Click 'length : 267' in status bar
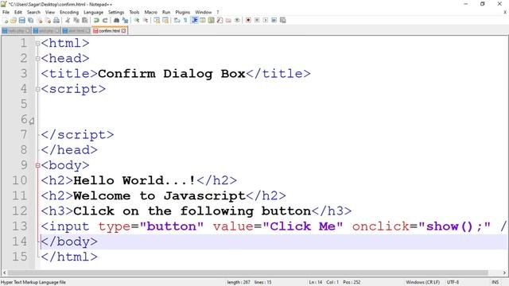The height and width of the screenshot is (286, 509). 239,282
